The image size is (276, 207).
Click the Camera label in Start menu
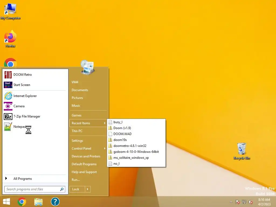click(x=19, y=106)
